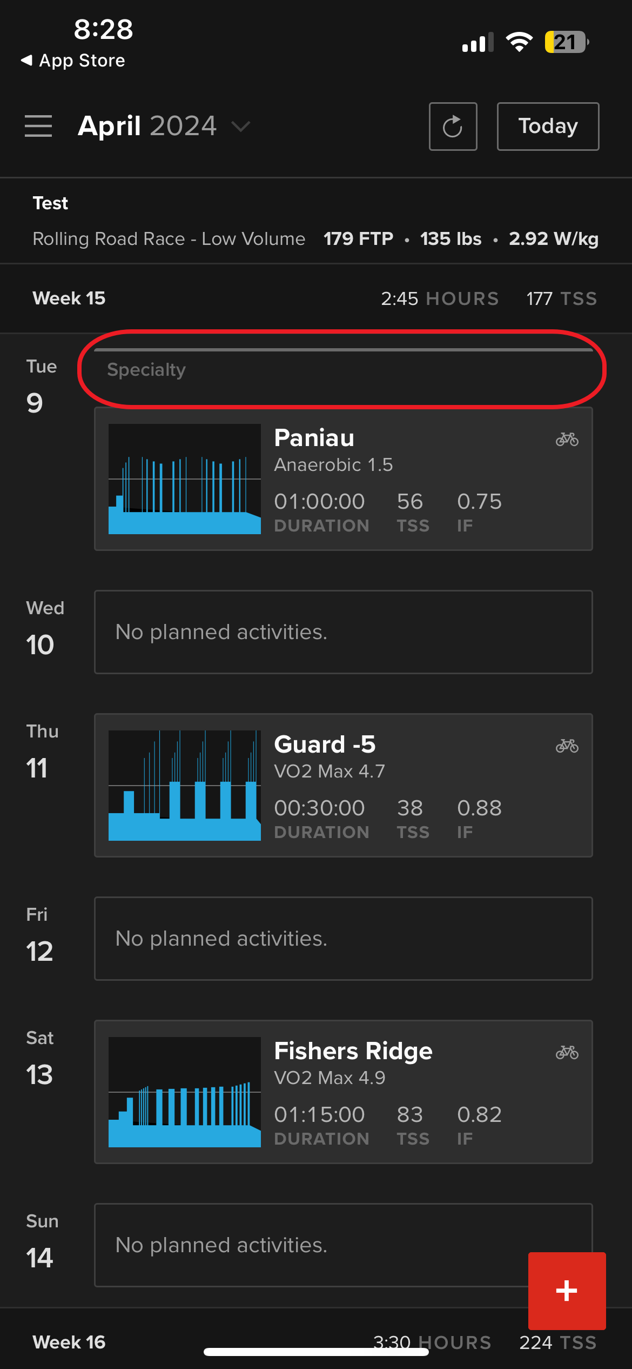This screenshot has width=632, height=1369.
Task: Tap the refresh icon to sync calendar
Action: (x=453, y=126)
